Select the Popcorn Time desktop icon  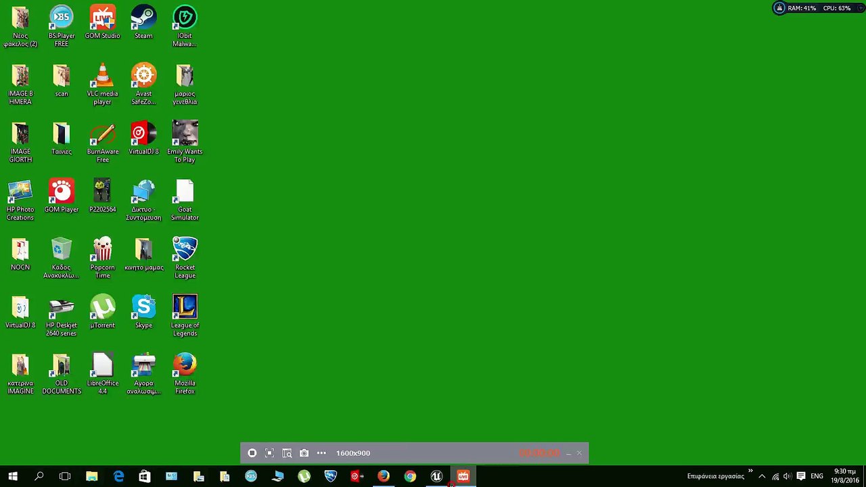pos(102,258)
